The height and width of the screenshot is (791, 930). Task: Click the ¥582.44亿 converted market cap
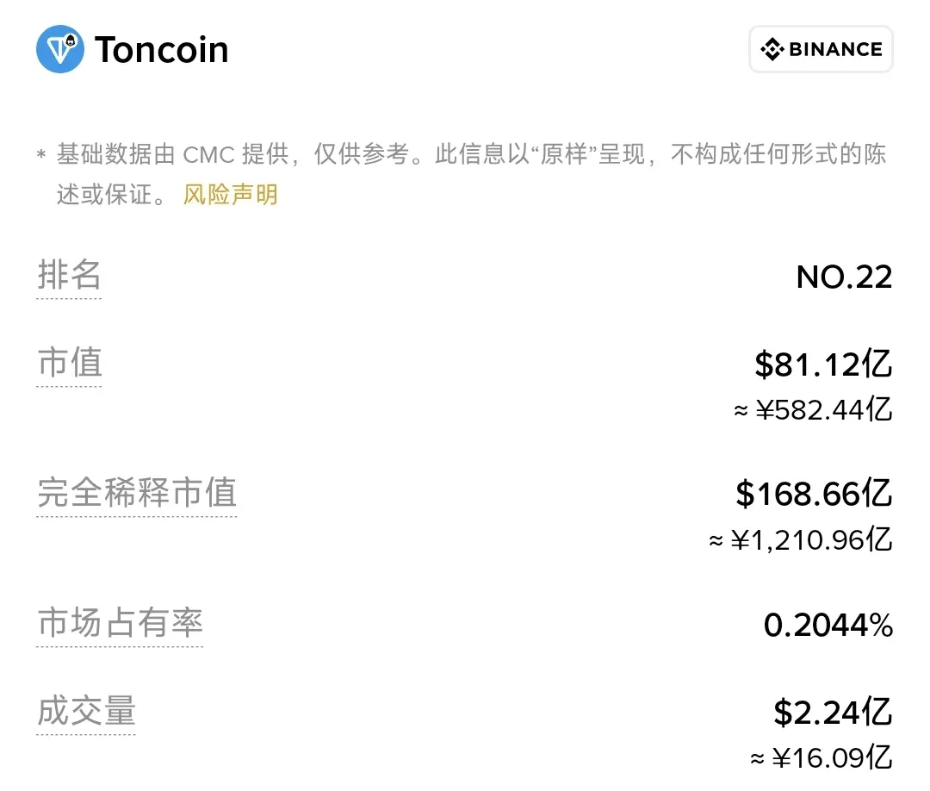point(813,410)
